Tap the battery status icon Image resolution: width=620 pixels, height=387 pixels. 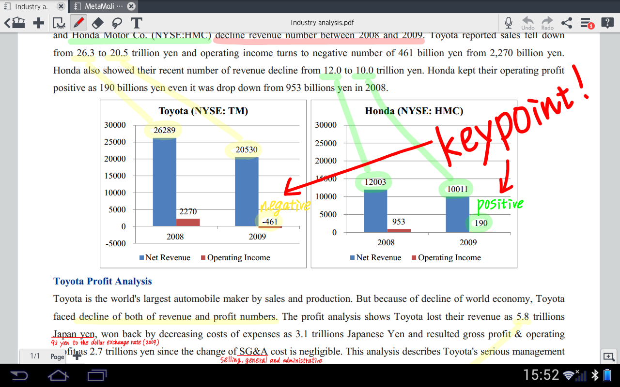coord(608,375)
